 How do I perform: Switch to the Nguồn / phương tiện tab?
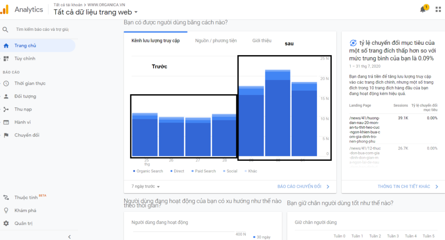pyautogui.click(x=216, y=41)
